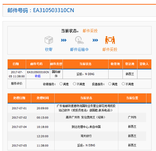Click the first blue triple-arrow icon
156x151 pixels.
point(64,40)
